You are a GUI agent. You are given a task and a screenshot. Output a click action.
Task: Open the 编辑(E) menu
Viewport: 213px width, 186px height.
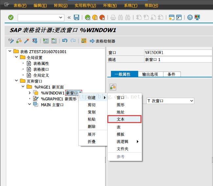[40, 6]
